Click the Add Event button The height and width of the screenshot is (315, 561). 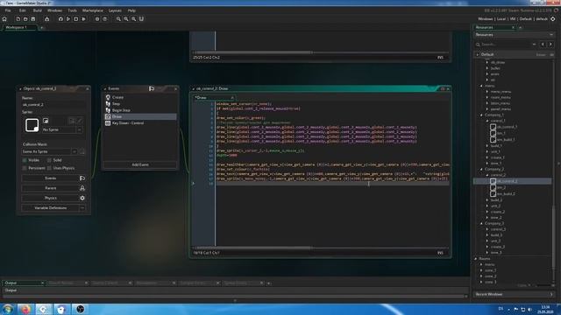pos(140,164)
